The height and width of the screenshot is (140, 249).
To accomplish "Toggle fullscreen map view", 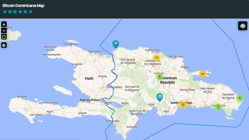I will (4, 37).
